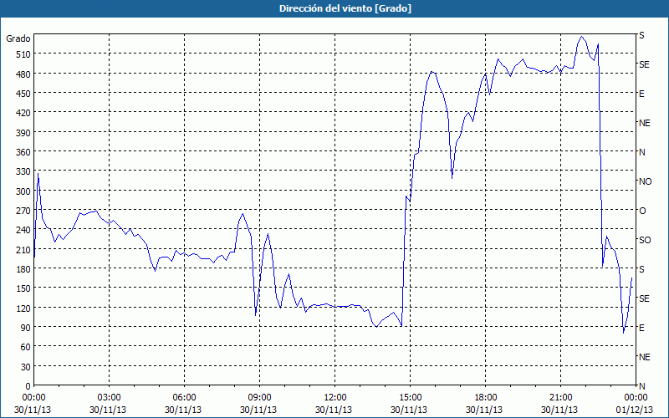Click the 'Grado' axis unit label
Viewport: 669px width, 418px height.
coord(18,38)
